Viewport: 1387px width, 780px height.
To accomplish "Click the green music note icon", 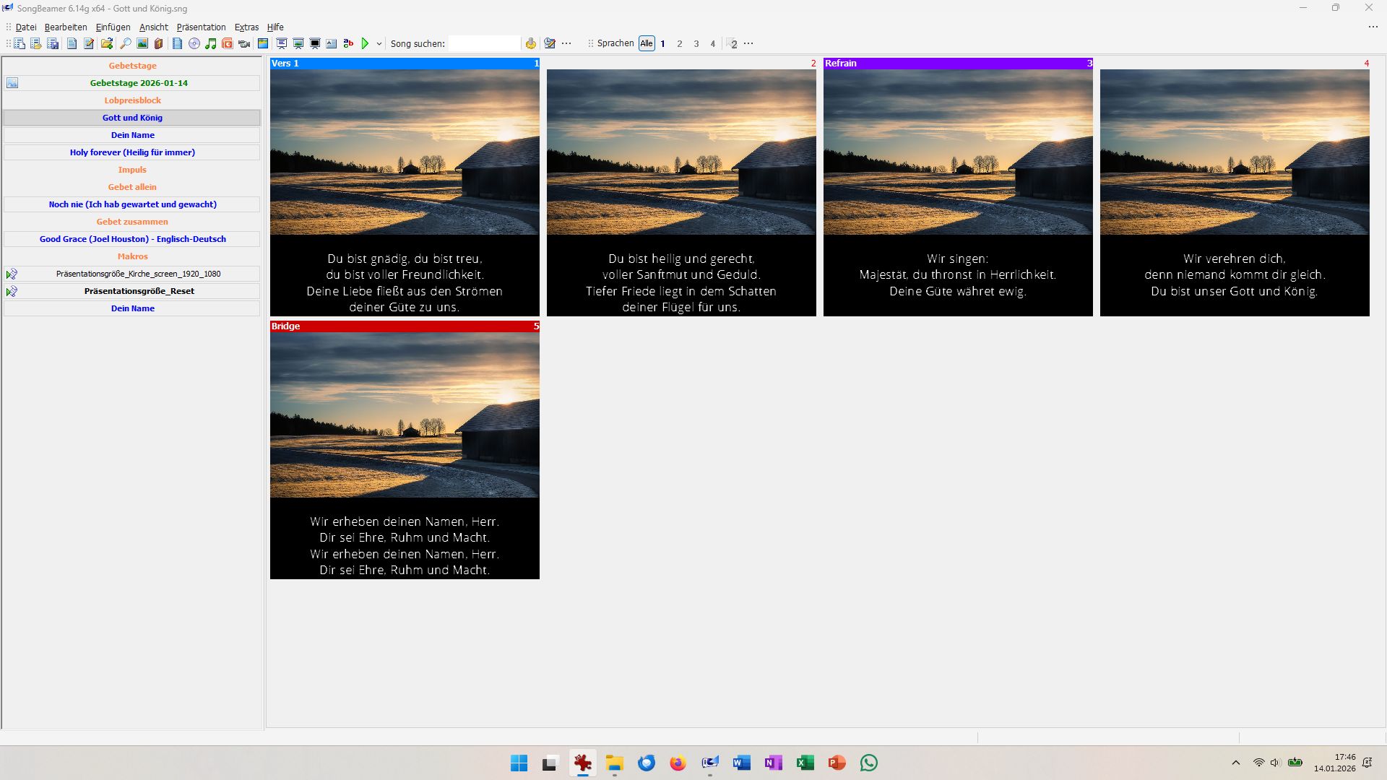I will 210,43.
